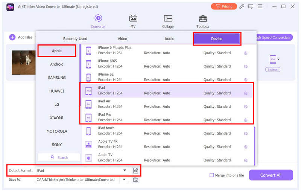The image size is (301, 192).
Task: Click the Apple TV 4K device icon
Action: click(x=88, y=145)
